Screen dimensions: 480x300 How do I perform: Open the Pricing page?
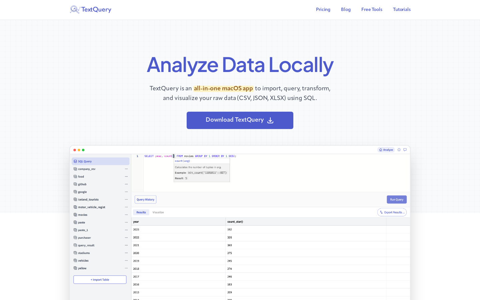323,9
